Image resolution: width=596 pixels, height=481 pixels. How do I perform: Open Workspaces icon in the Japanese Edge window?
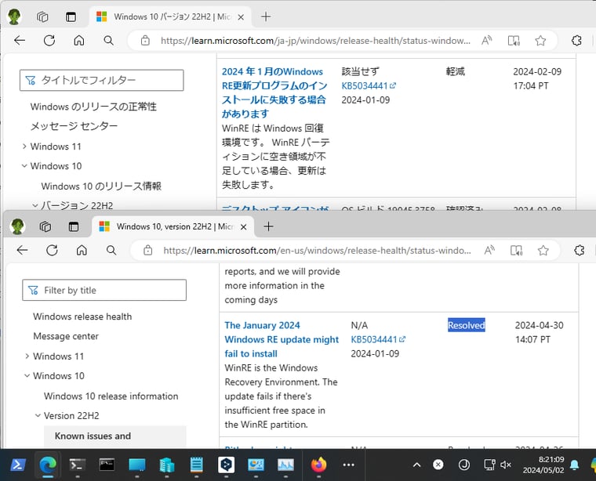click(42, 16)
